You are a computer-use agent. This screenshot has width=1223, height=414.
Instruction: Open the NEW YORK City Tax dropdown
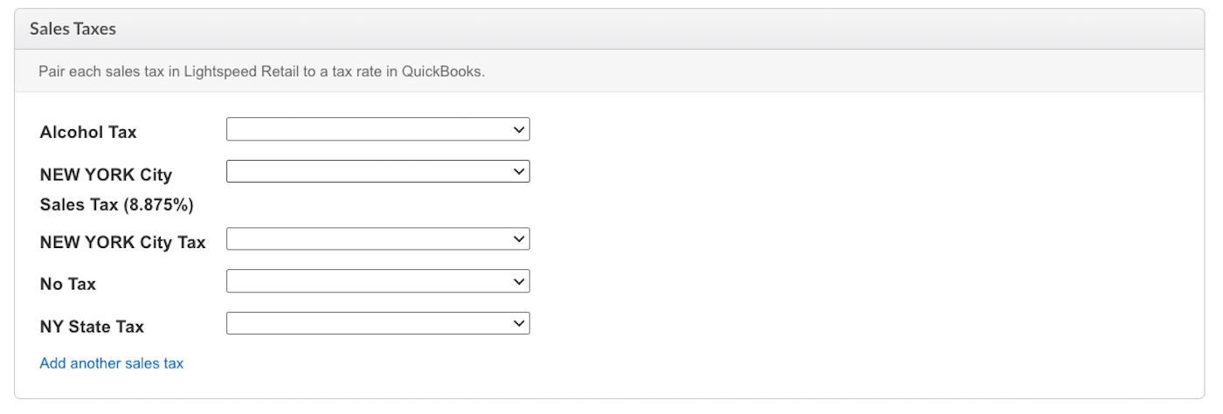click(377, 238)
